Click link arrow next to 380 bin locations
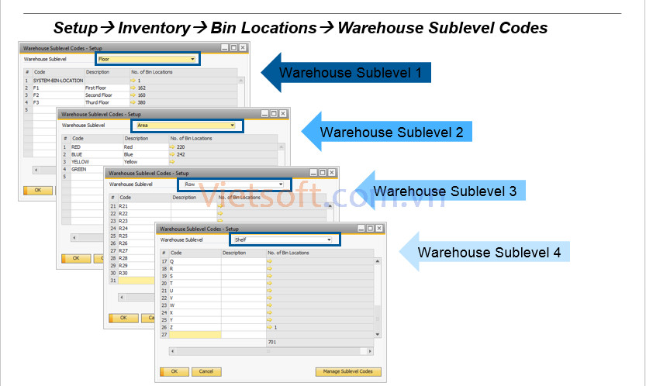 [133, 102]
